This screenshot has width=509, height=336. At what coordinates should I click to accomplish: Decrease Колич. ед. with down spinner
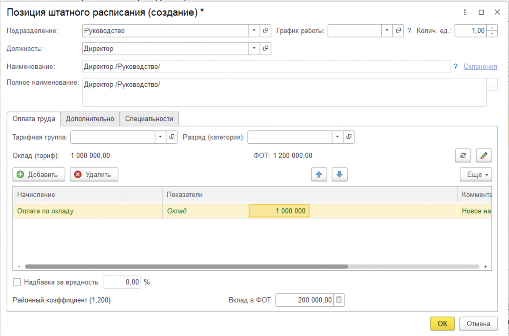pyautogui.click(x=492, y=34)
